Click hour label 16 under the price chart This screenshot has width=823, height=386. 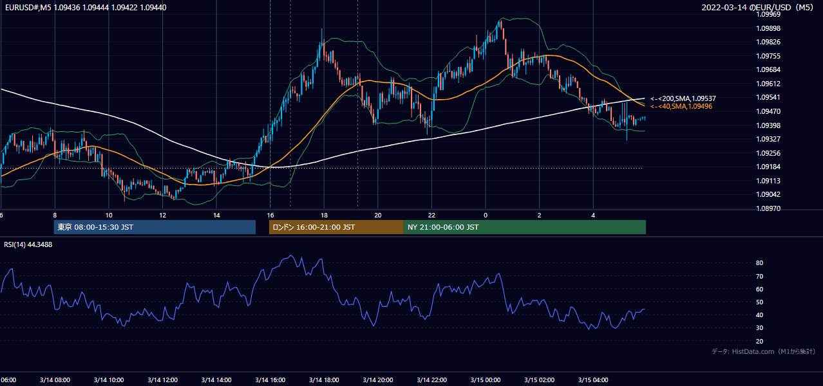(270, 215)
